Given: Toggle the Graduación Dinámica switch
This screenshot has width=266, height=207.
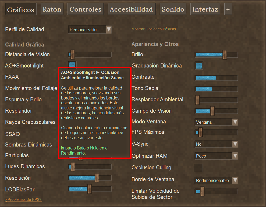Looking at the screenshot, I should pyautogui.click(x=198, y=66).
